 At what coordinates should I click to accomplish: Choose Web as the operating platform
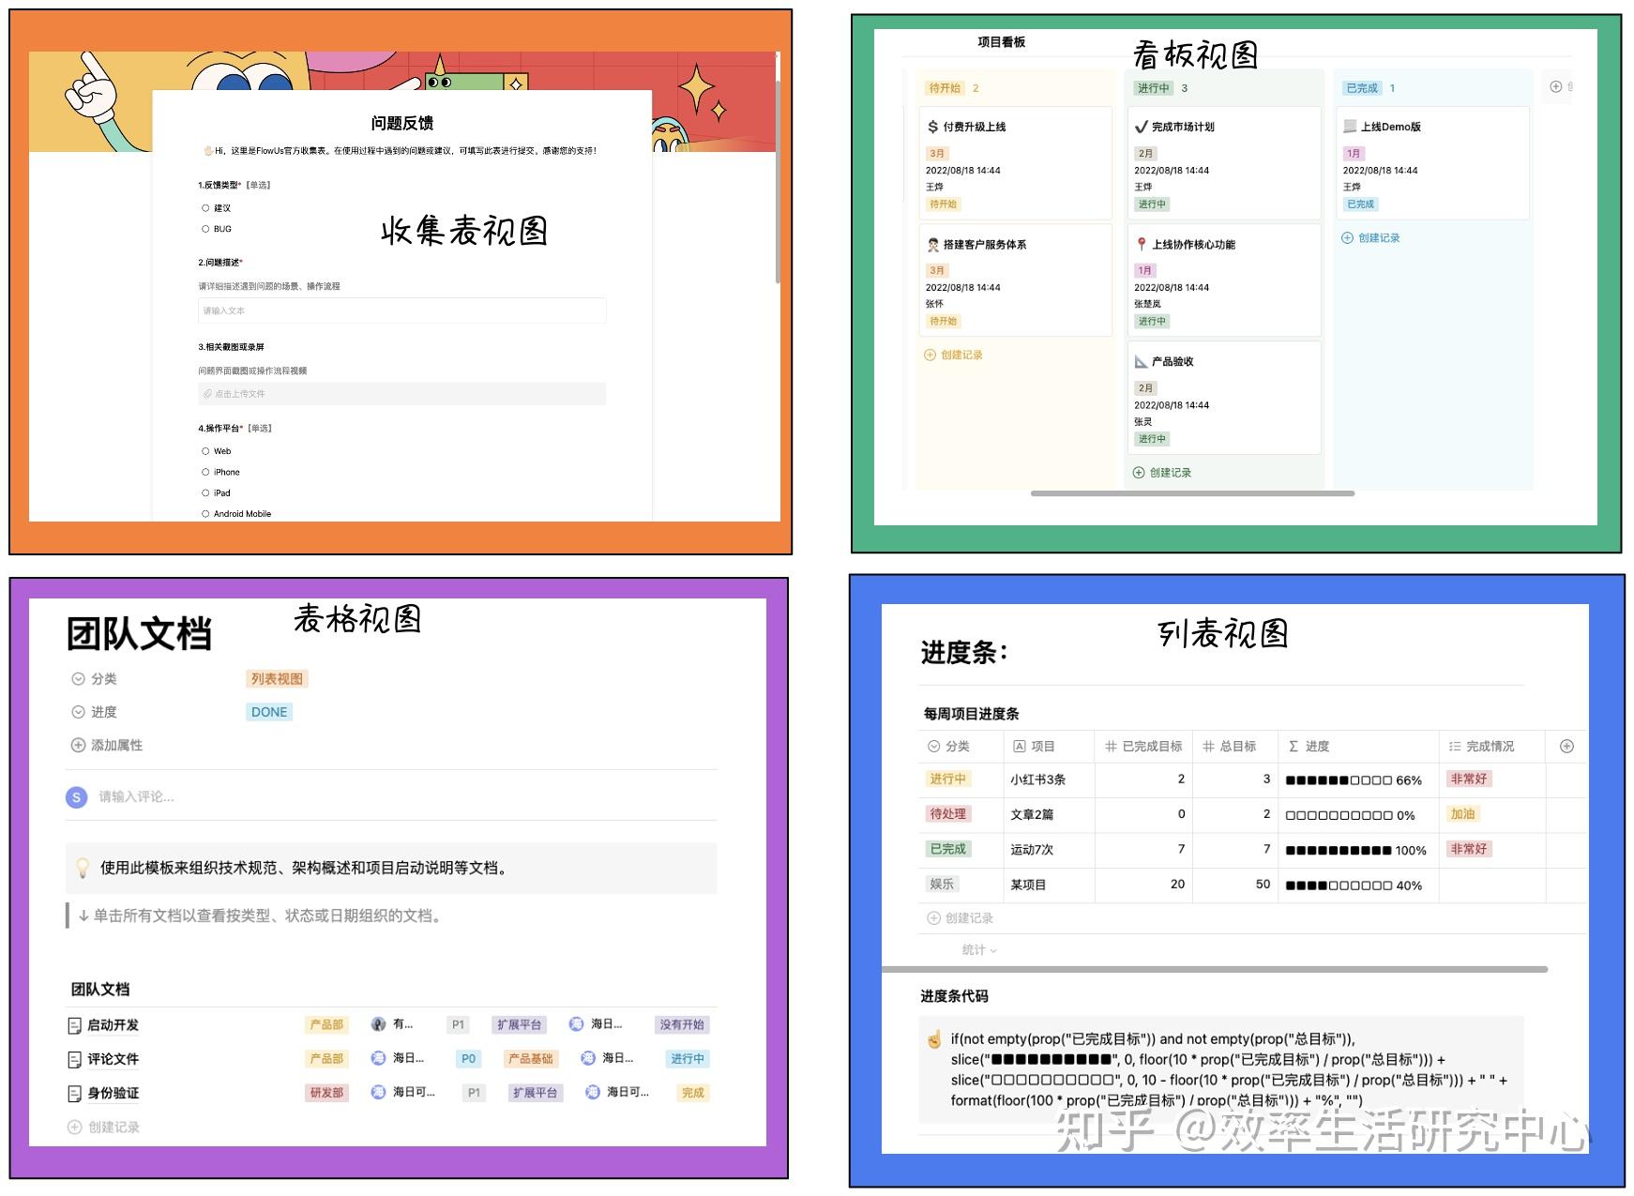pyautogui.click(x=205, y=451)
